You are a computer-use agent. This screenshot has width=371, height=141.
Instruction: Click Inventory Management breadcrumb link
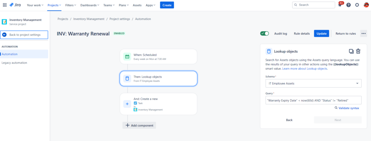coord(89,19)
